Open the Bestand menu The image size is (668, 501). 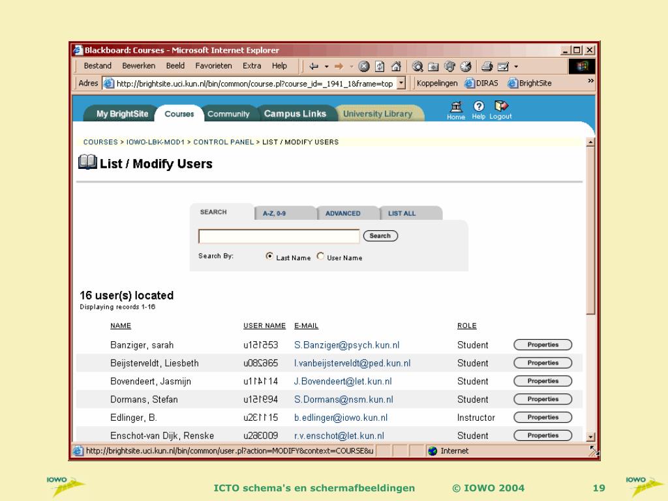tap(98, 66)
